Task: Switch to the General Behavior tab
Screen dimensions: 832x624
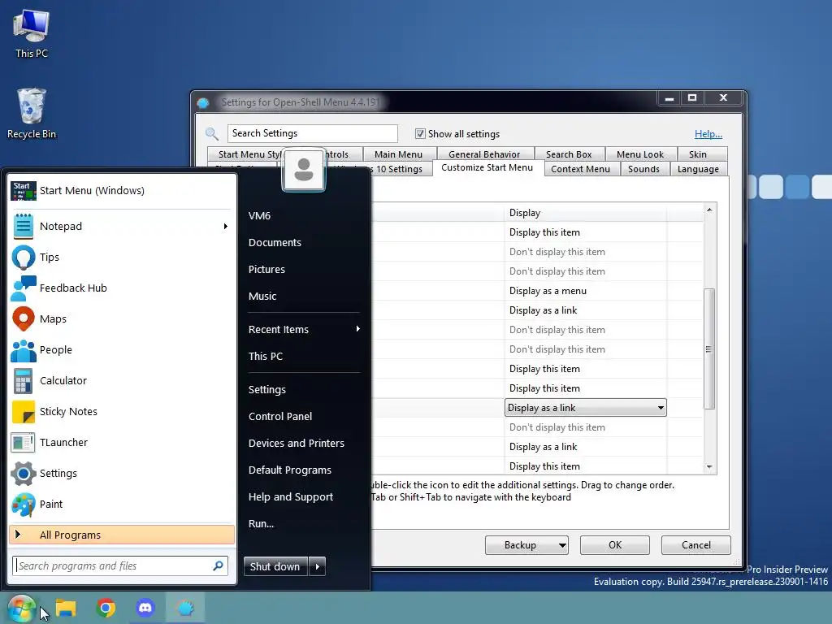Action: [x=484, y=154]
